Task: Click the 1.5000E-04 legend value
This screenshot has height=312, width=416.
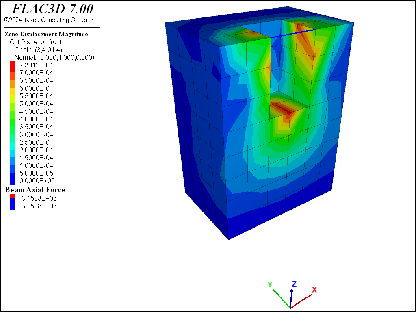Action: coord(36,158)
